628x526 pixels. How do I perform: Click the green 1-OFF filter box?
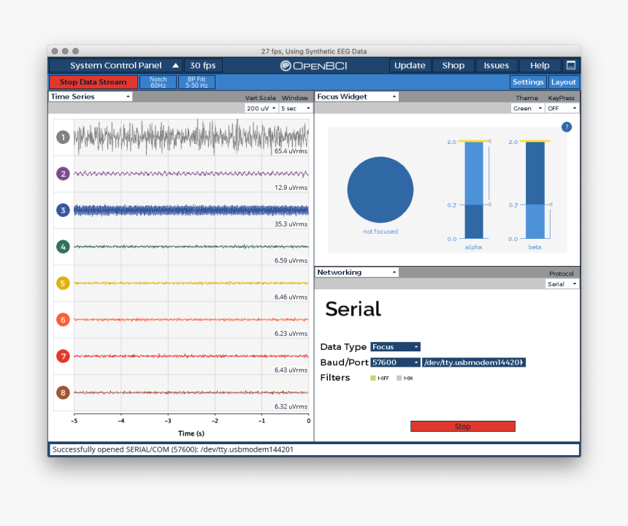373,378
